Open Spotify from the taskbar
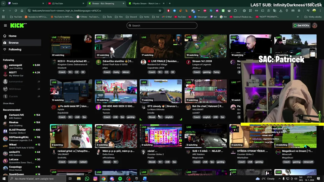Screen dimensions: 324x182 coord(120,179)
